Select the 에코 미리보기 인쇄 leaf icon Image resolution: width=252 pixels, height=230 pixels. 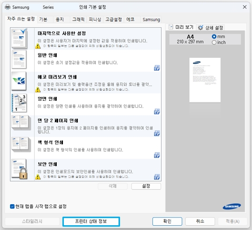(x=19, y=81)
